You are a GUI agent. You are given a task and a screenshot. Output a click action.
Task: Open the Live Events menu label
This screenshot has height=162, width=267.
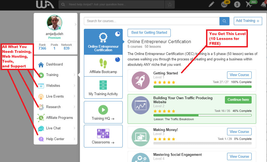click(55, 96)
